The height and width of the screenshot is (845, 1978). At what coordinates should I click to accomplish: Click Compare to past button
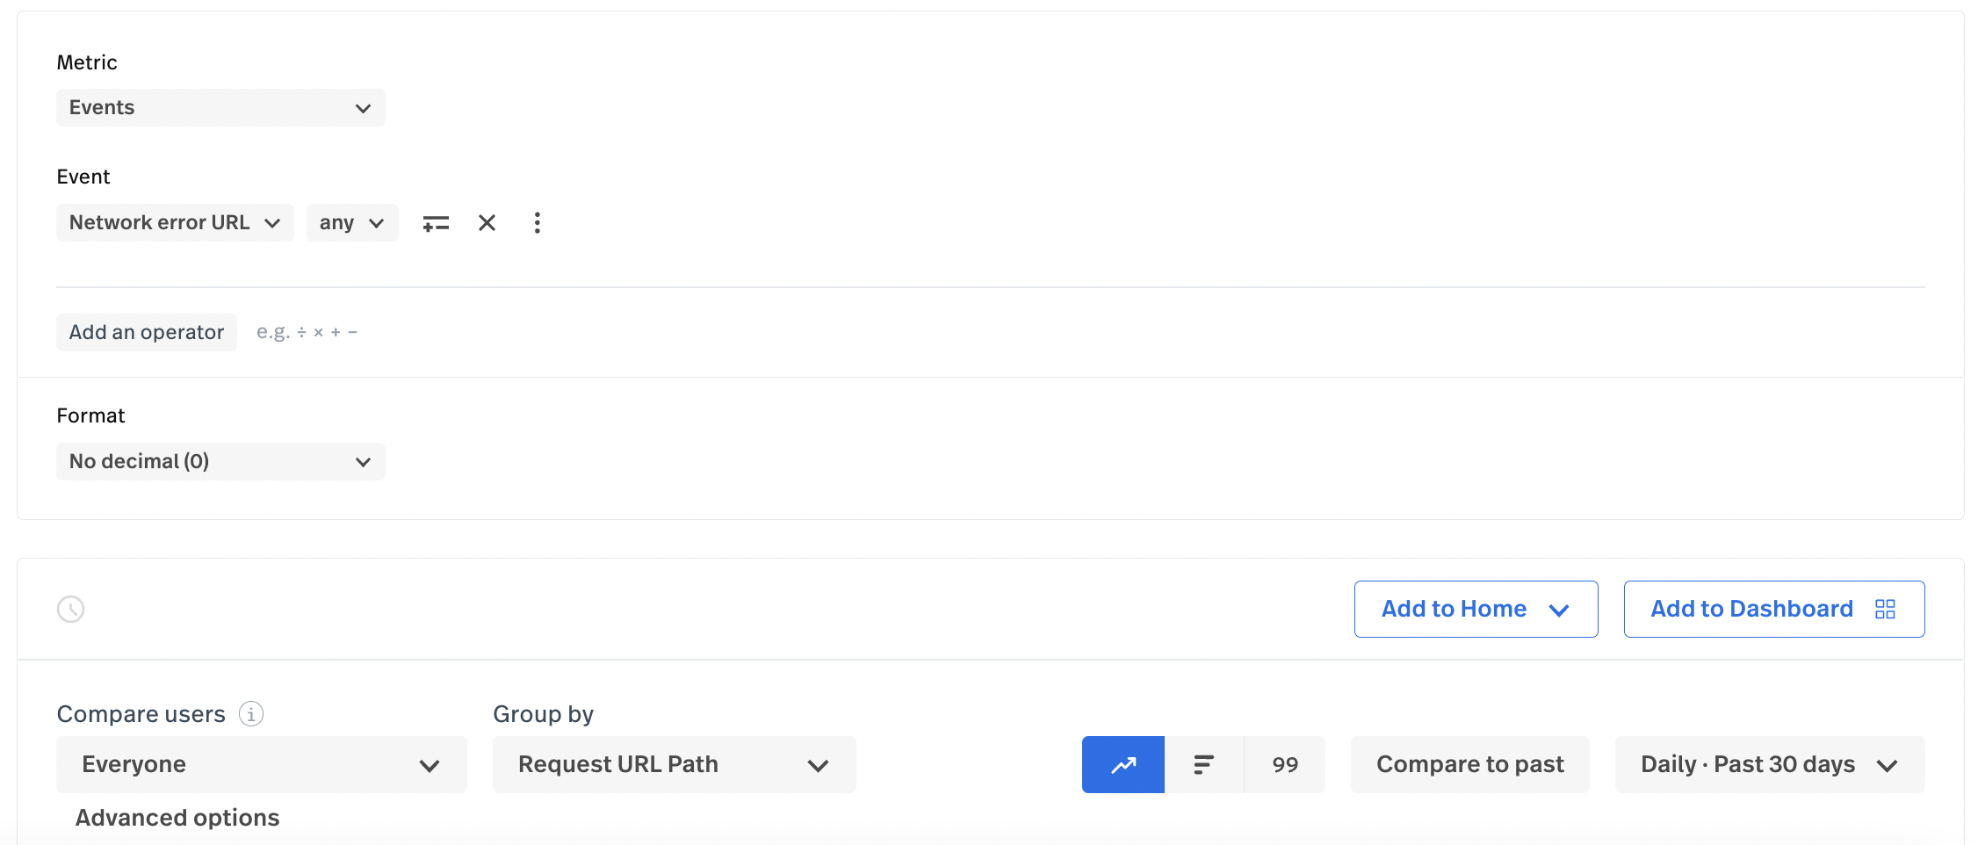(1469, 765)
